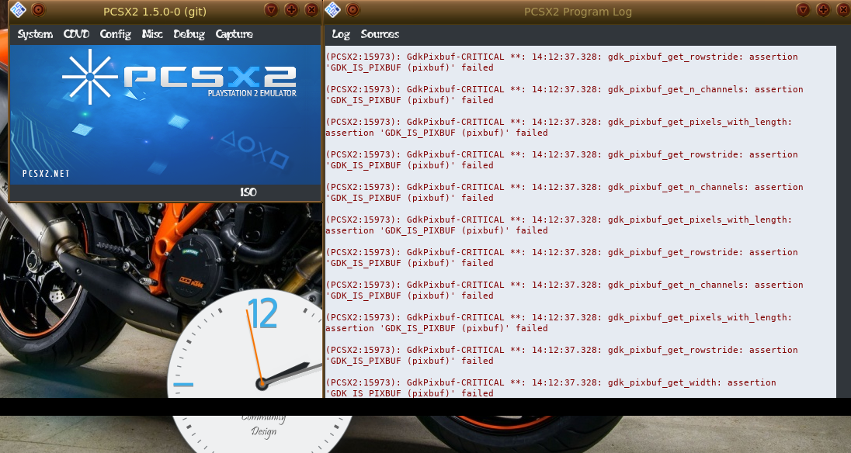851x453 pixels.
Task: Click the Program Log window app icon
Action: click(x=332, y=10)
